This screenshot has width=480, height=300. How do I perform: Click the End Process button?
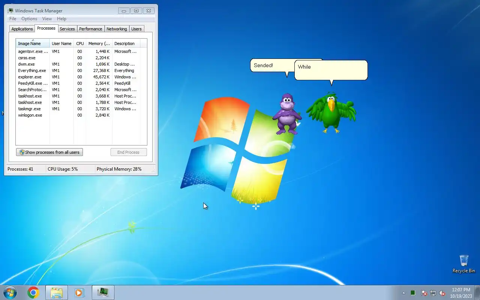129,152
